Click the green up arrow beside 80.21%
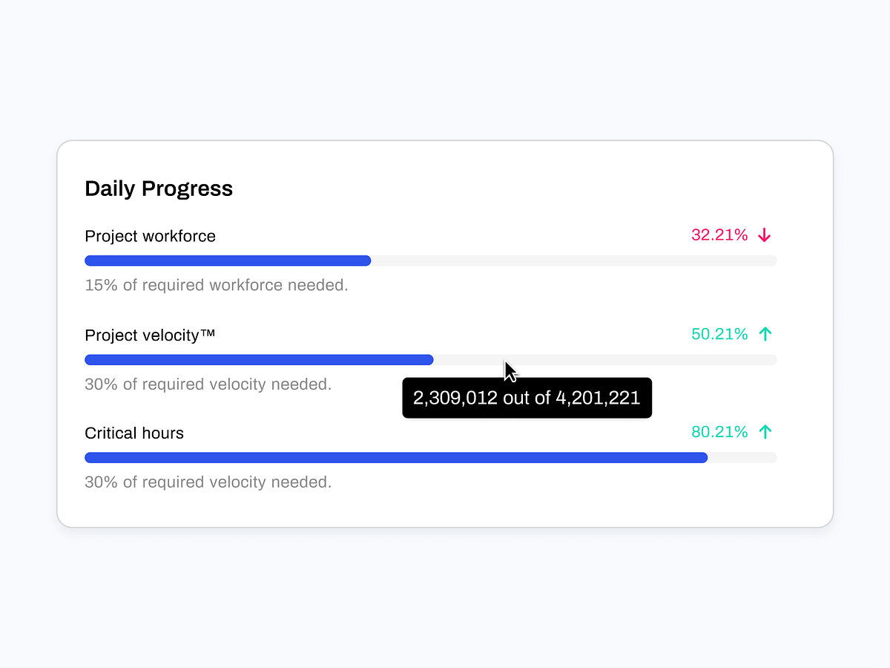This screenshot has height=668, width=890. (x=765, y=432)
